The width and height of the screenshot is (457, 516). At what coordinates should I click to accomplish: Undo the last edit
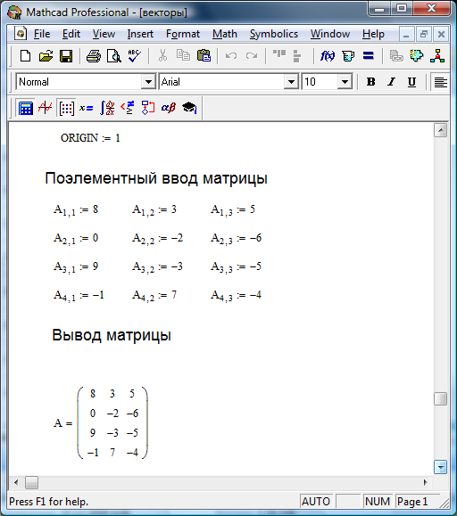(231, 56)
